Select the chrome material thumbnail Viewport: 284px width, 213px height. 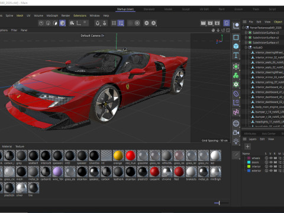tap(167, 172)
